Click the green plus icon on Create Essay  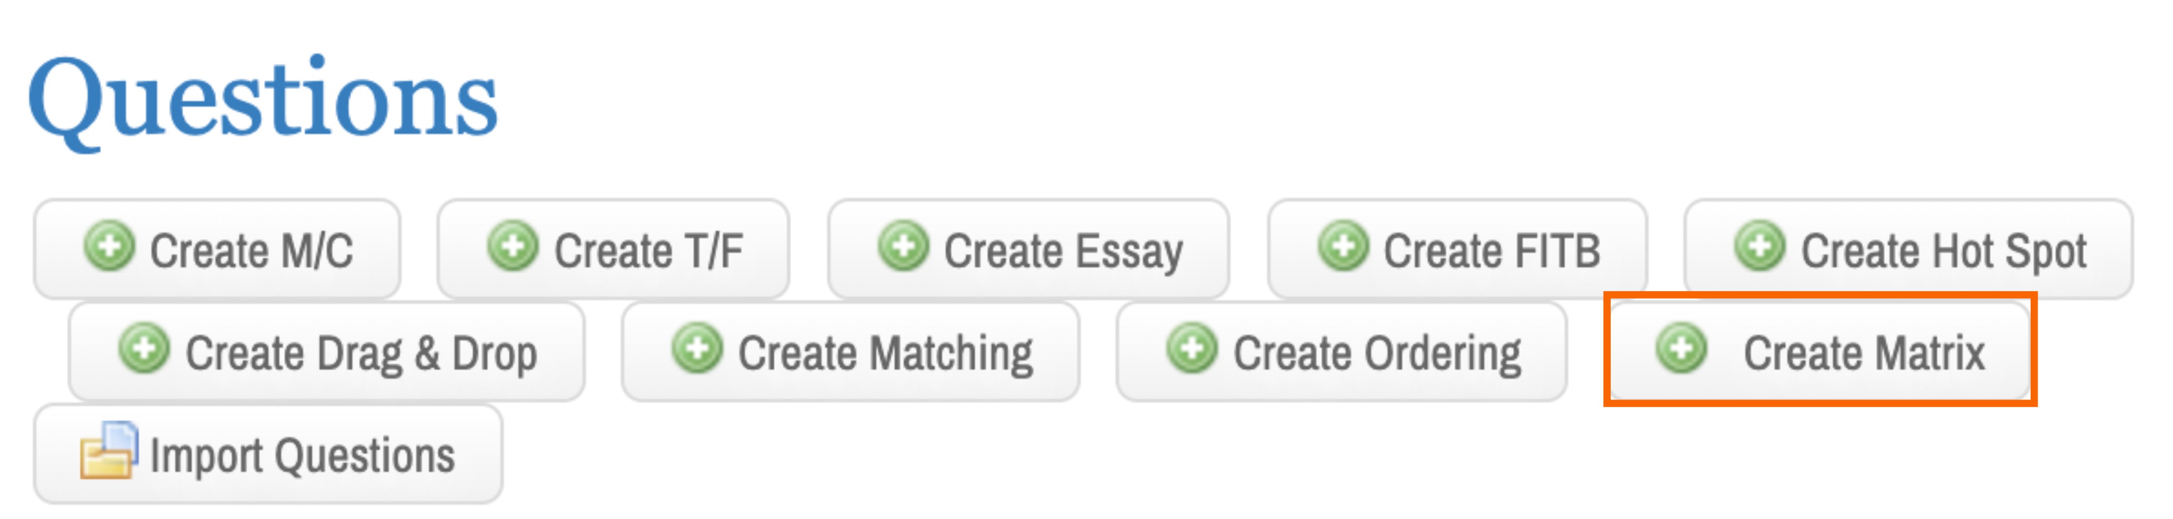click(x=904, y=247)
